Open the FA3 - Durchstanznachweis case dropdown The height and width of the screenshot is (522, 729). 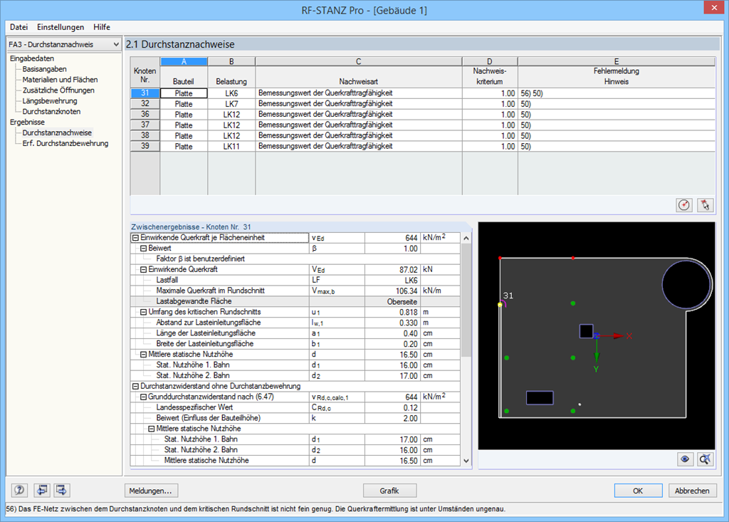pos(64,44)
